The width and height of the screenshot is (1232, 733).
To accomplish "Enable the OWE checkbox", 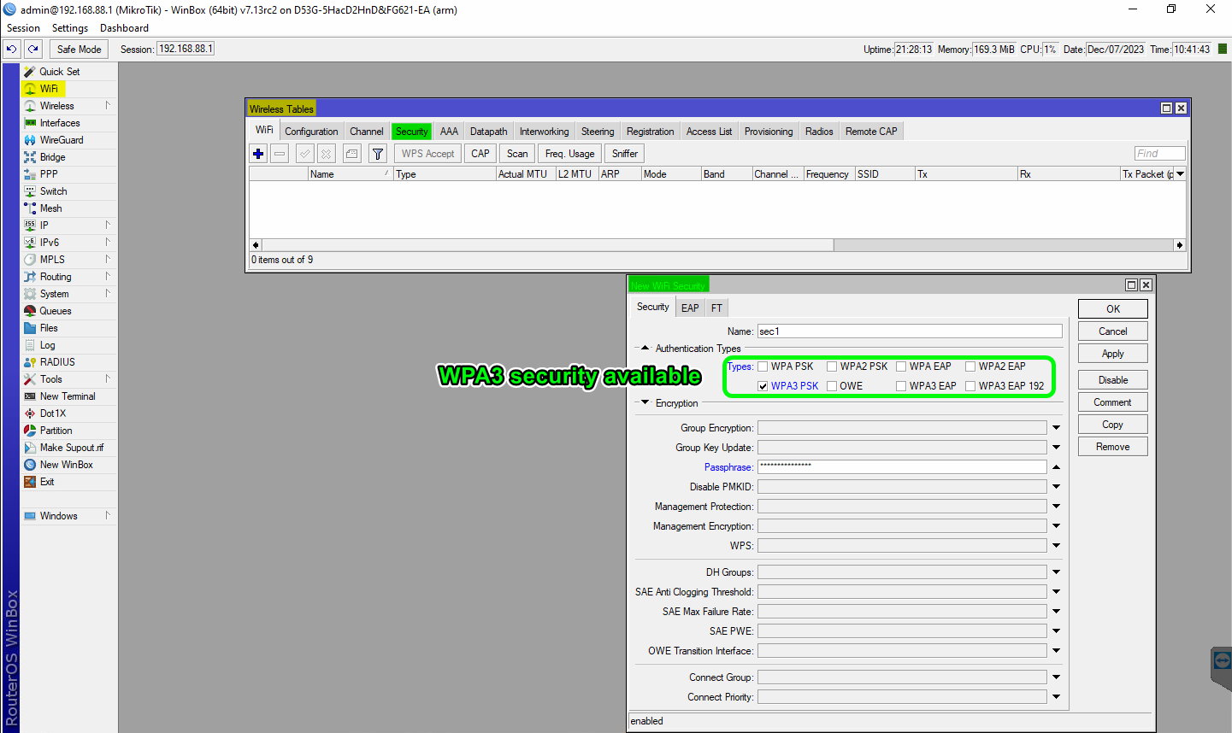I will click(x=832, y=386).
